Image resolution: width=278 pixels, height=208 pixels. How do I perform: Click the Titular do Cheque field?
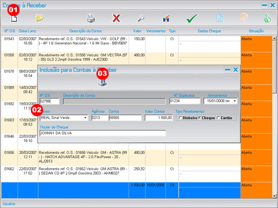102,133
